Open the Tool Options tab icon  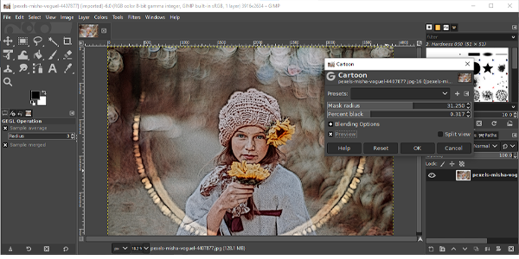coord(5,113)
